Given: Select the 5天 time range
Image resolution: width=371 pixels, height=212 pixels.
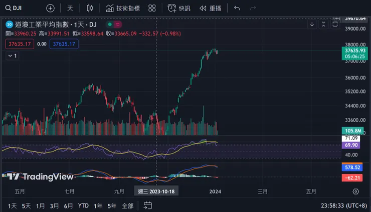Looking at the screenshot, I should 26,206.
